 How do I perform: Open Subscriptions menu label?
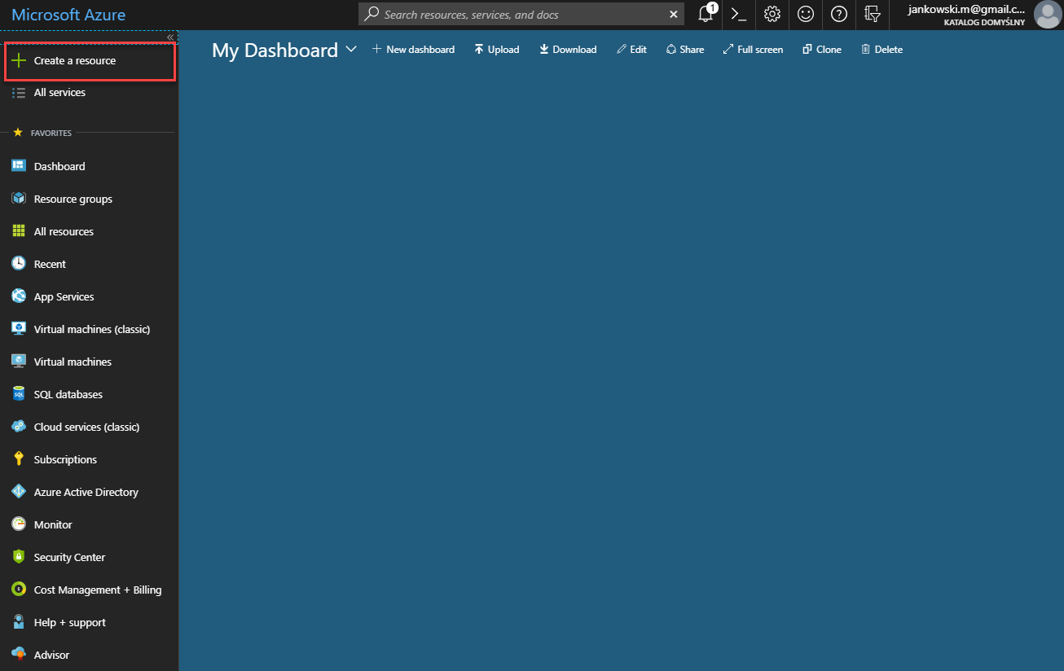click(x=65, y=459)
